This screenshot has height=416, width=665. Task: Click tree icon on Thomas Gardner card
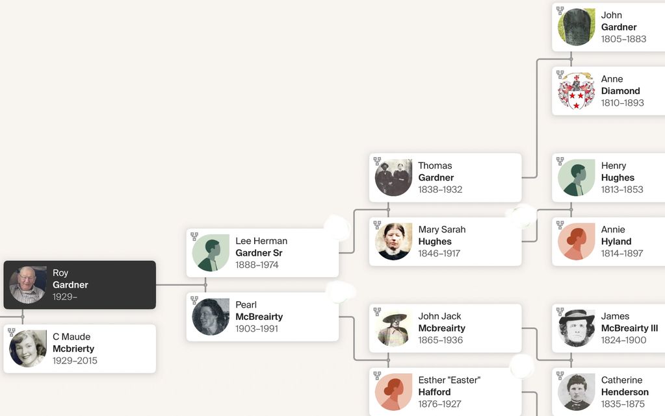(x=377, y=161)
